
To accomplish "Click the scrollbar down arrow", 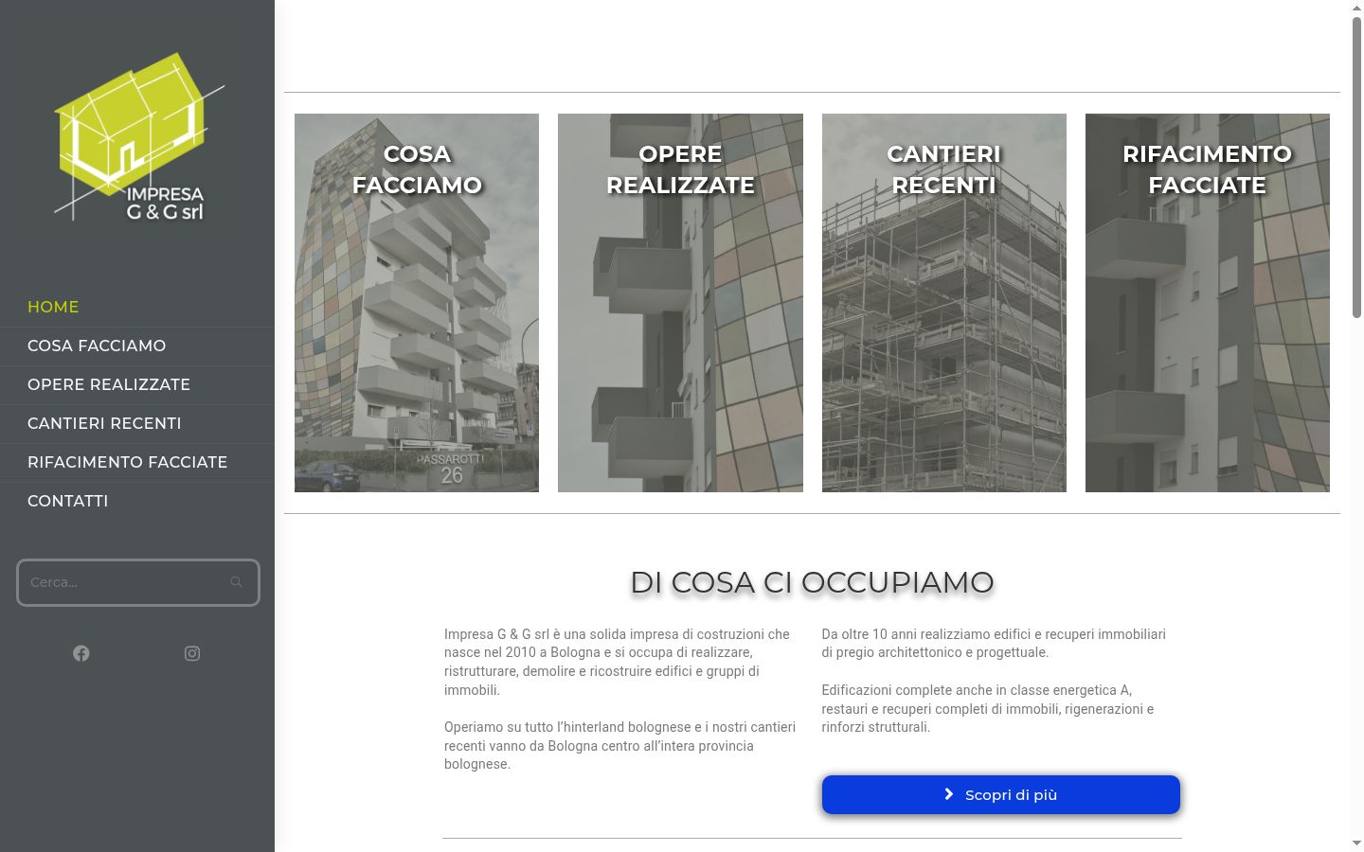I will [1356, 843].
